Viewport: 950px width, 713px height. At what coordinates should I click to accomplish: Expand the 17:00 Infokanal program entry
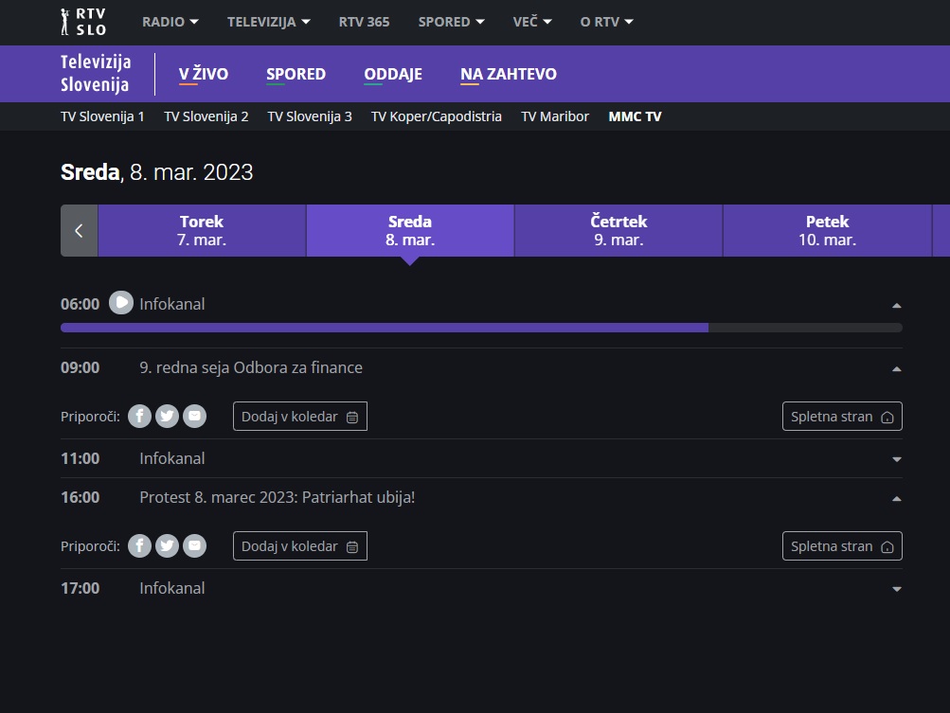[x=895, y=588]
